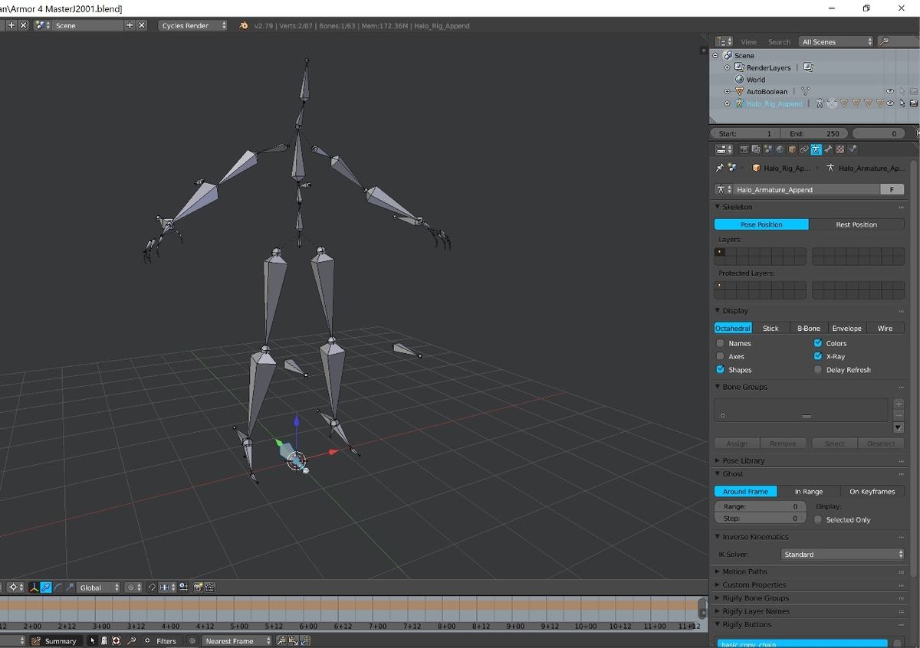Expand the Custom Properties panel
Viewport: 920px width, 648px height.
pos(754,584)
